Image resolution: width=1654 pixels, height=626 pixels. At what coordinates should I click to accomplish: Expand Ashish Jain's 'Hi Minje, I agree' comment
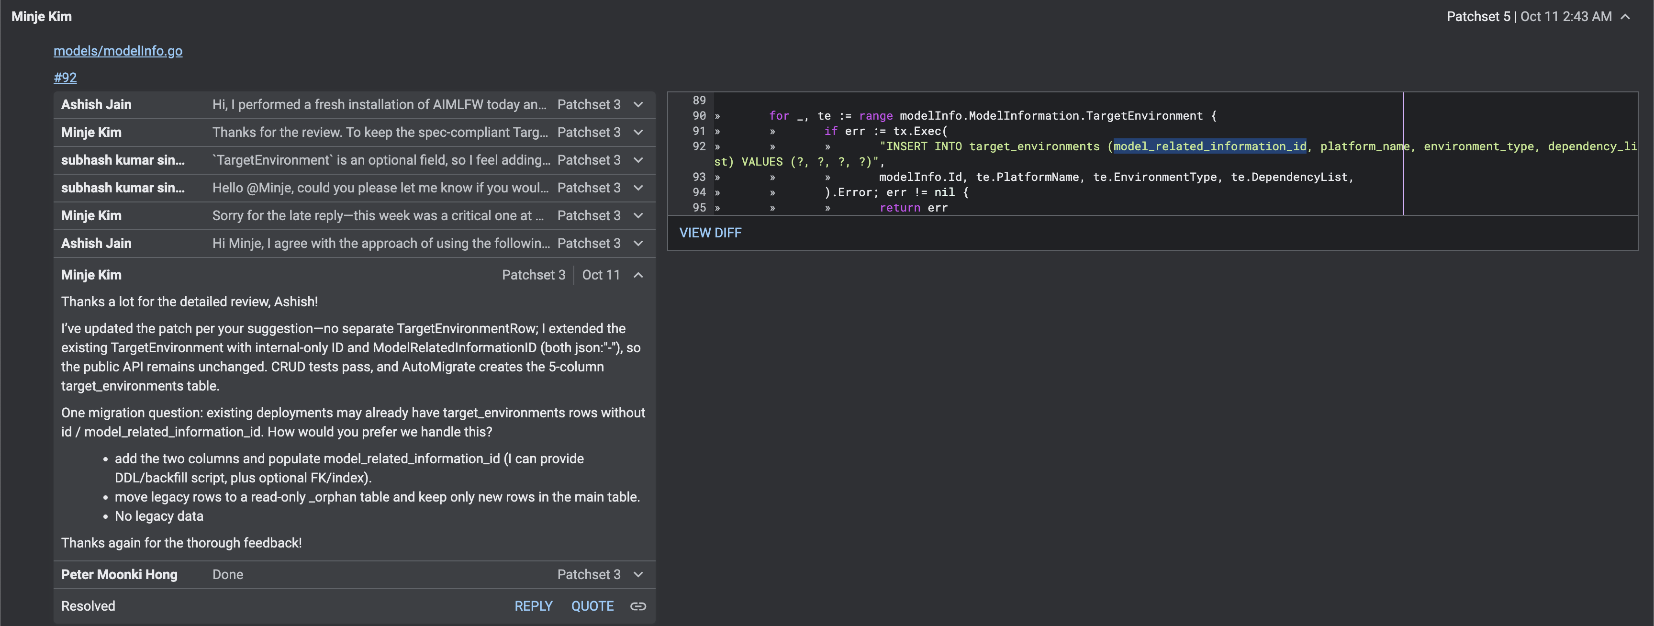tap(638, 243)
